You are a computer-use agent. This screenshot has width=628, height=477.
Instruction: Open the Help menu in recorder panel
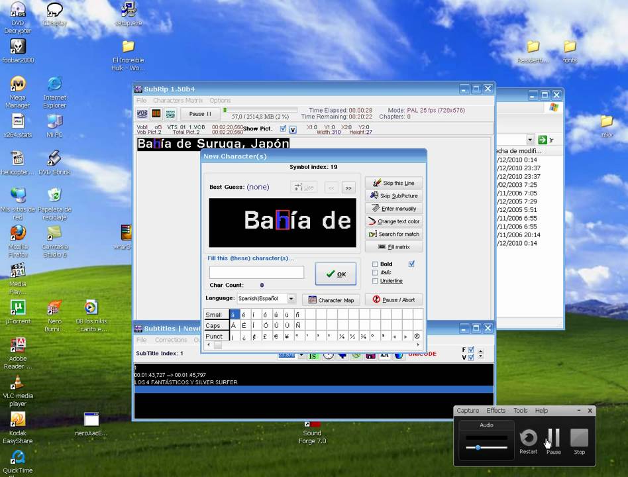coord(541,411)
